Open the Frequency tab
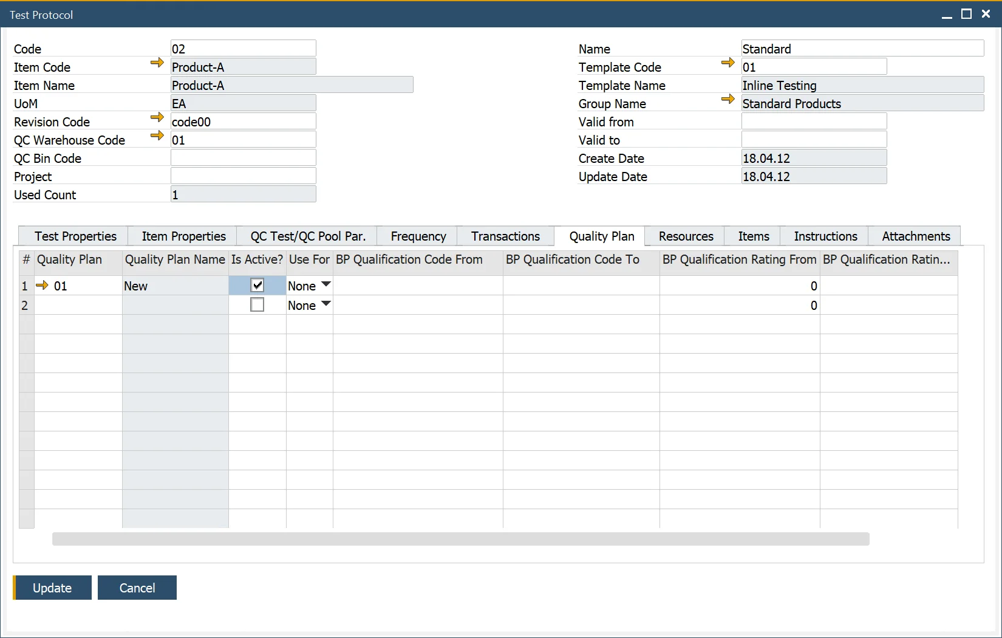 (418, 236)
